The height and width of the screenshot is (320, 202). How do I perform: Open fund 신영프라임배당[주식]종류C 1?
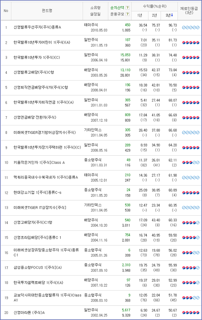[x=37, y=238]
